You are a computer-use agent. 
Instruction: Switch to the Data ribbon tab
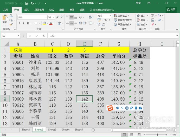pyautogui.click(x=62, y=10)
